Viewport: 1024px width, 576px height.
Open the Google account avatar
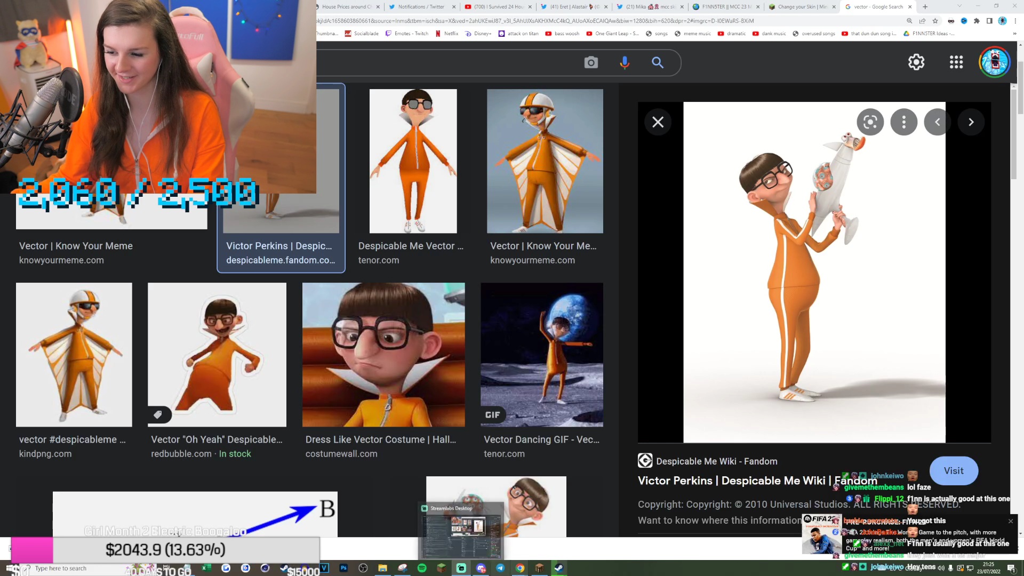995,62
